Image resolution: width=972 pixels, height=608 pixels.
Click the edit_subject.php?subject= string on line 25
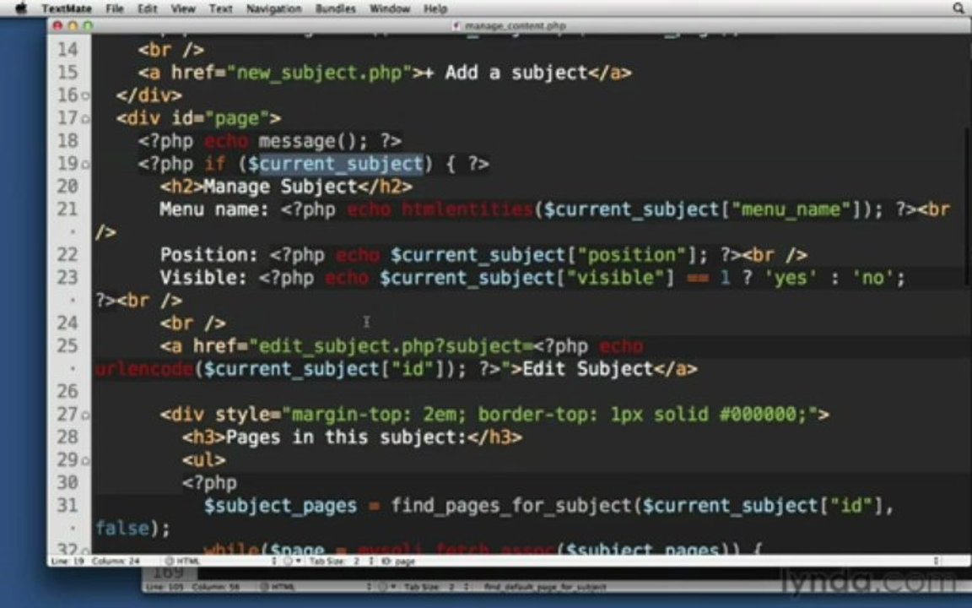[x=396, y=346]
